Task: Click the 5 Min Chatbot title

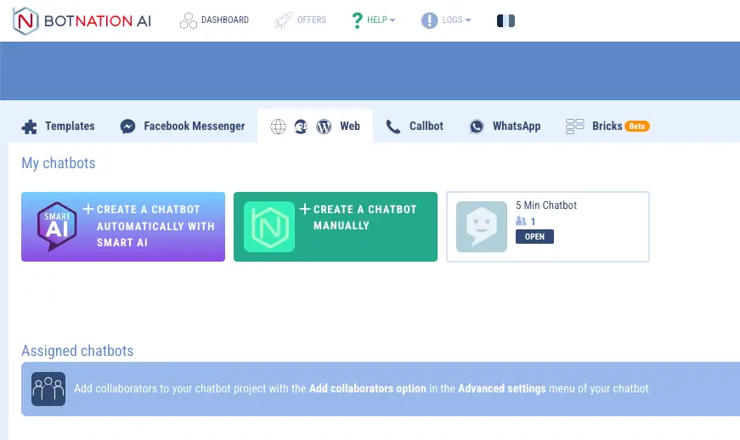Action: (546, 206)
